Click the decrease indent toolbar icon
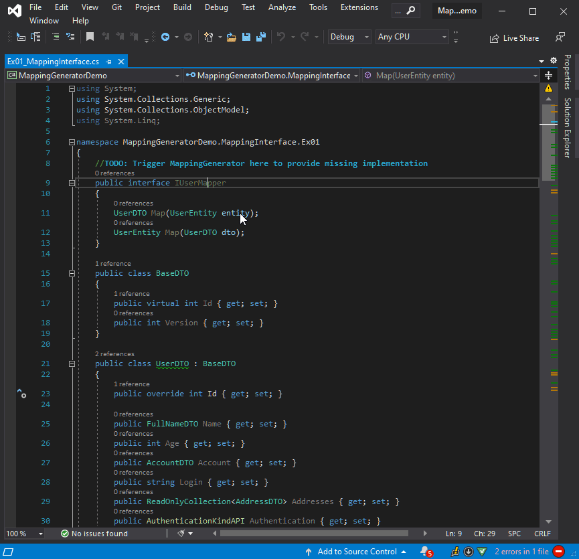579x559 pixels. coord(56,37)
